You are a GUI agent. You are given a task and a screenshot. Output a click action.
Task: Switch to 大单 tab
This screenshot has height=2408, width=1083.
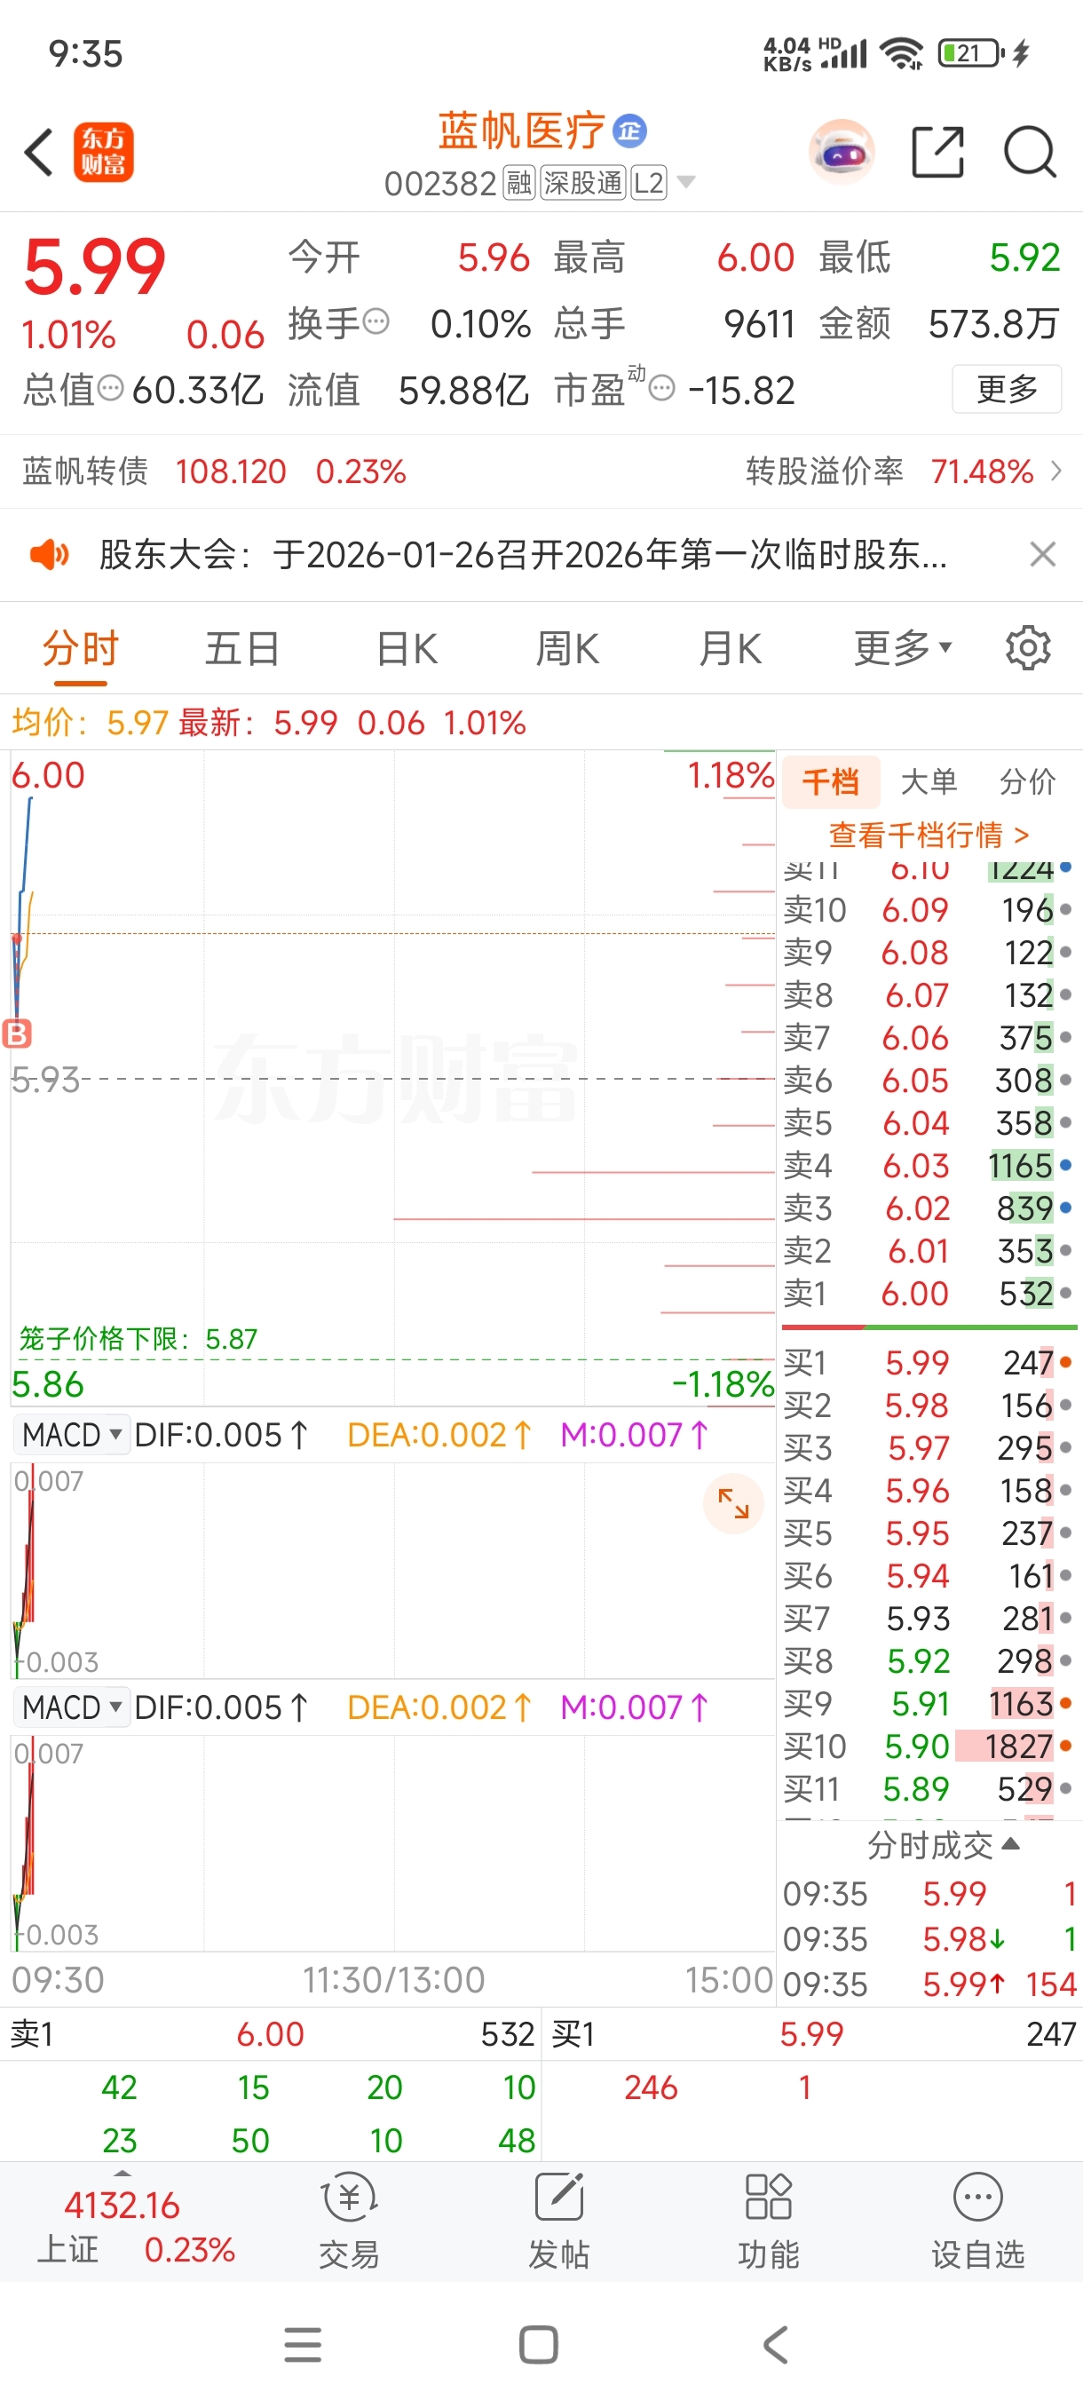(929, 781)
